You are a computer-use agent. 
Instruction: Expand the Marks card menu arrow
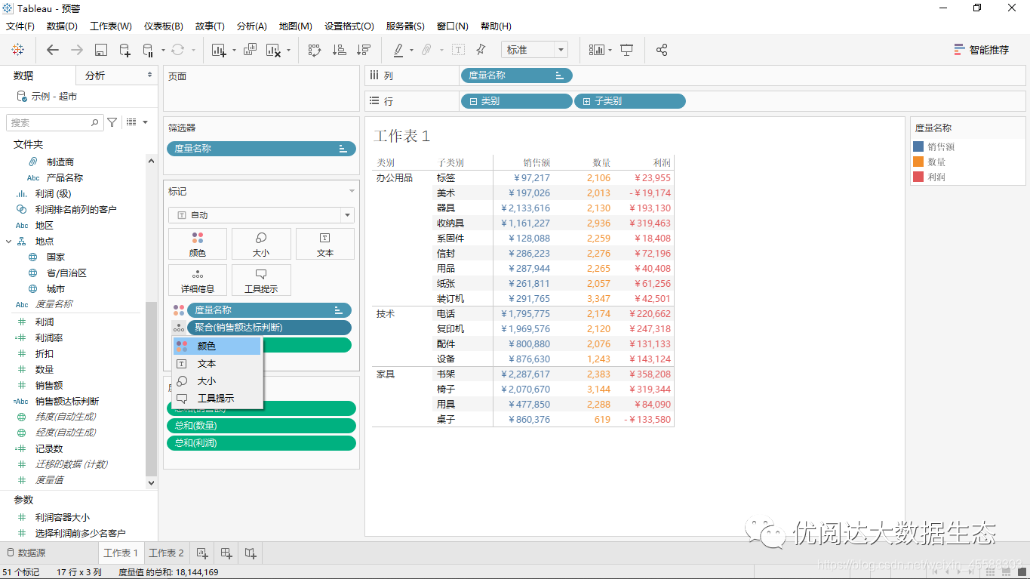[x=351, y=192]
